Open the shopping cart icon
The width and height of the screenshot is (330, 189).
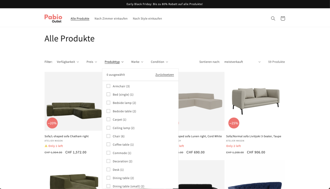(283, 18)
